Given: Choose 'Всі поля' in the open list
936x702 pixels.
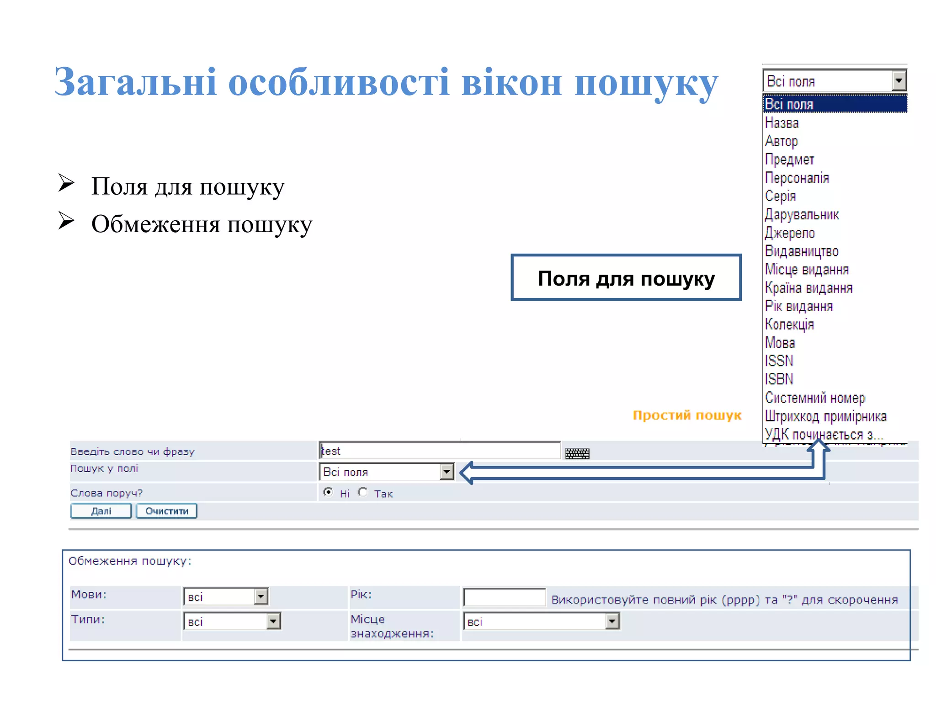Looking at the screenshot, I should pyautogui.click(x=835, y=104).
